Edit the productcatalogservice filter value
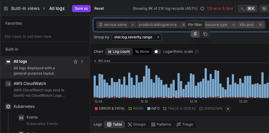This screenshot has width=269, height=133. [158, 25]
